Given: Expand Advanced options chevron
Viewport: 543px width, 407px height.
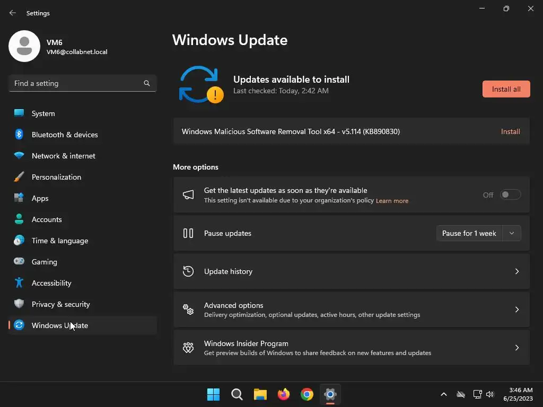Looking at the screenshot, I should tap(516, 309).
